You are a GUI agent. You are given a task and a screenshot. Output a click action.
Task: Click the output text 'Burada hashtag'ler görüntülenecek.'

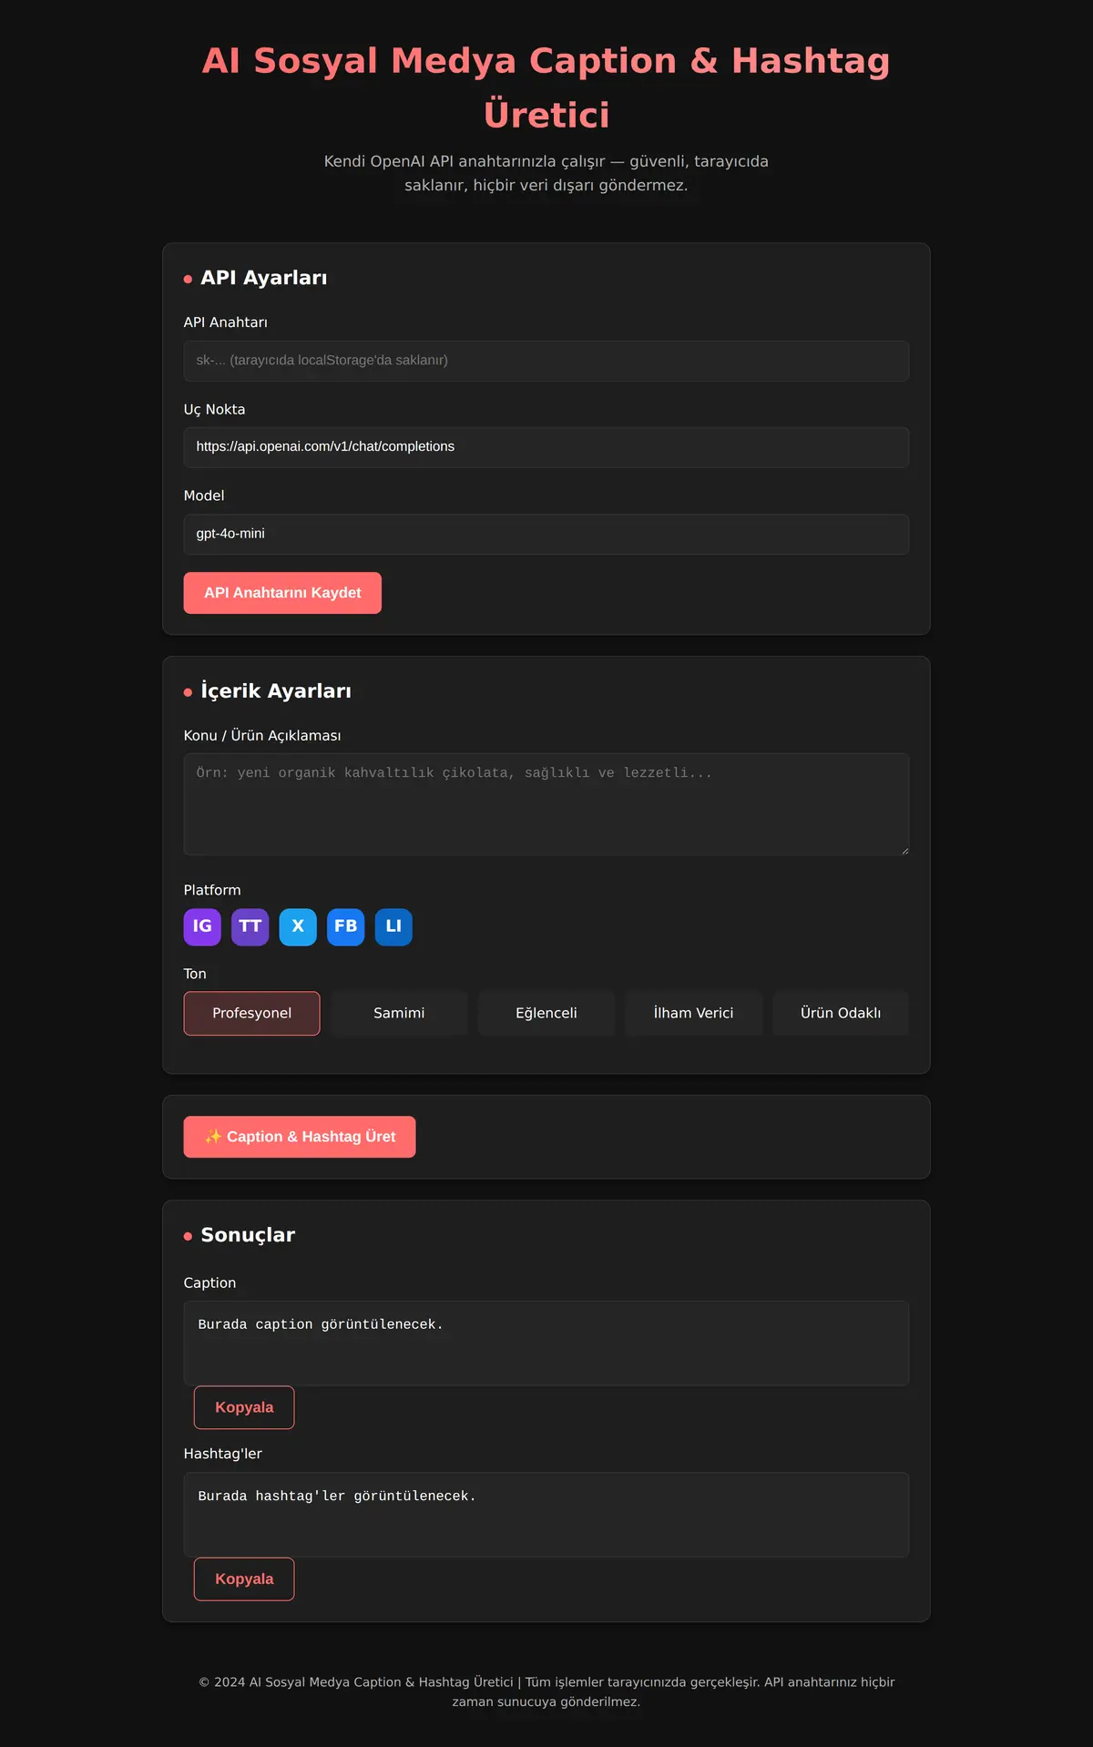click(337, 1496)
